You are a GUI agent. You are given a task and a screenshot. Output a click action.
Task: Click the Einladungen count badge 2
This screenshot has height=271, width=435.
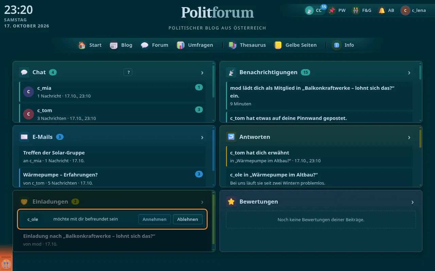coord(75,202)
